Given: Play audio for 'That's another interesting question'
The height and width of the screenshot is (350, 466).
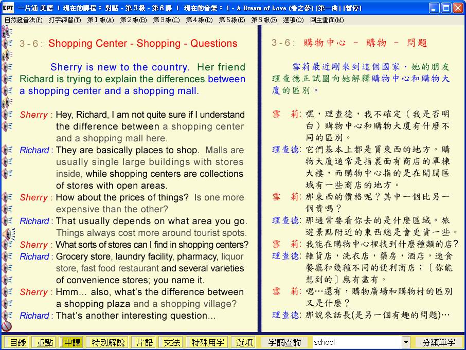Looking at the screenshot, I should pos(7,315).
